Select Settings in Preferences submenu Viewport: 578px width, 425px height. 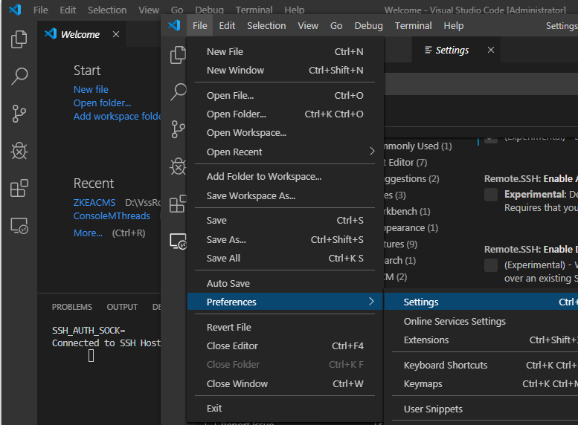[x=481, y=302]
